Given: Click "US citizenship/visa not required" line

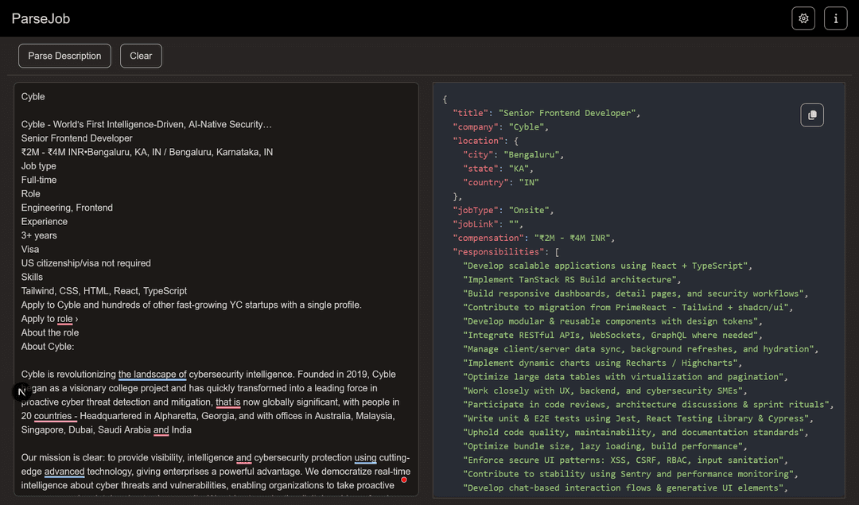Looking at the screenshot, I should 86,263.
